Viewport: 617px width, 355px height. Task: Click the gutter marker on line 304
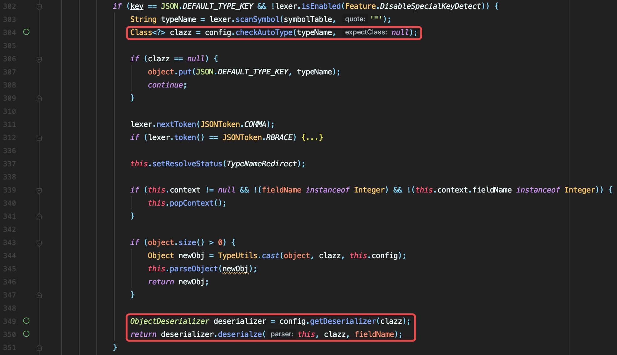pos(26,32)
